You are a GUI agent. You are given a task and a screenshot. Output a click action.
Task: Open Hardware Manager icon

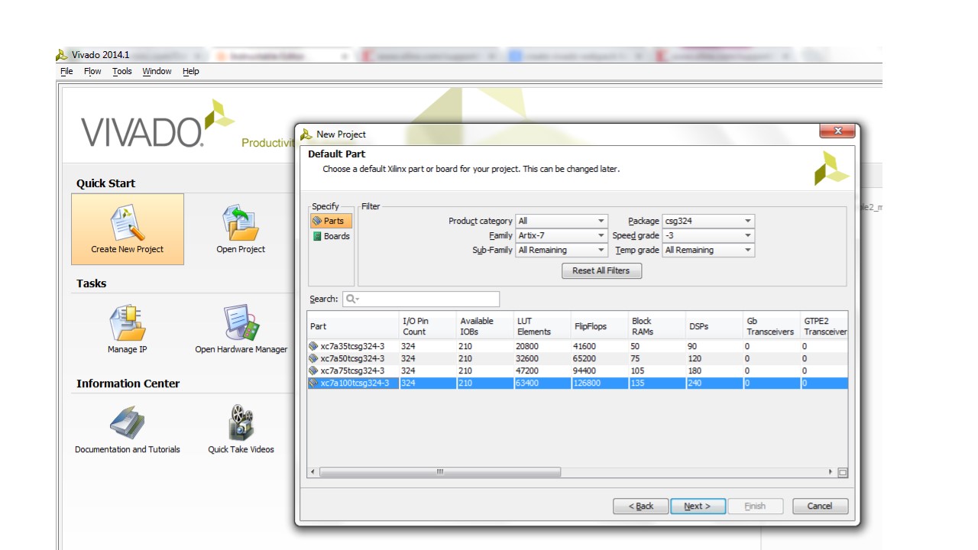(241, 322)
